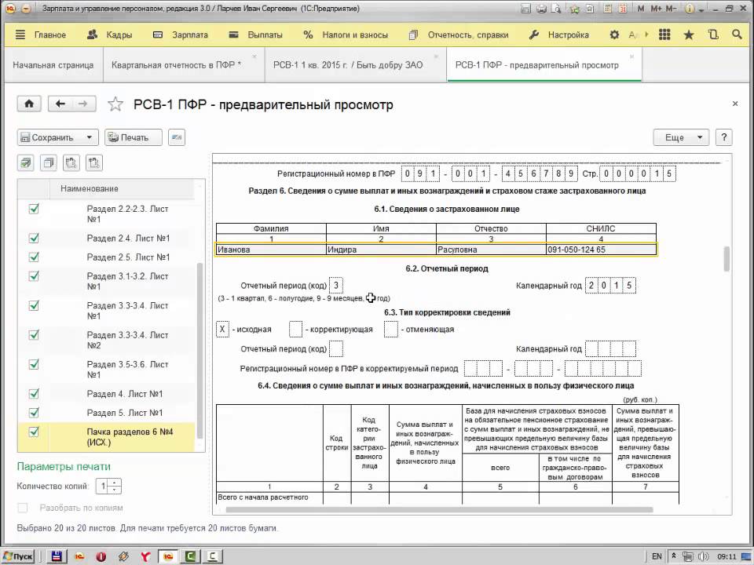
Task: Uncheck Раздел 2.4. Лист №1 checkbox
Action: pyautogui.click(x=34, y=239)
